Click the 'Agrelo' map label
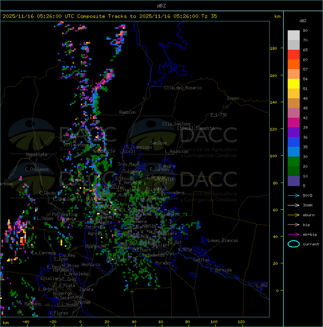The width and height of the screenshot is (323, 327). [95, 233]
